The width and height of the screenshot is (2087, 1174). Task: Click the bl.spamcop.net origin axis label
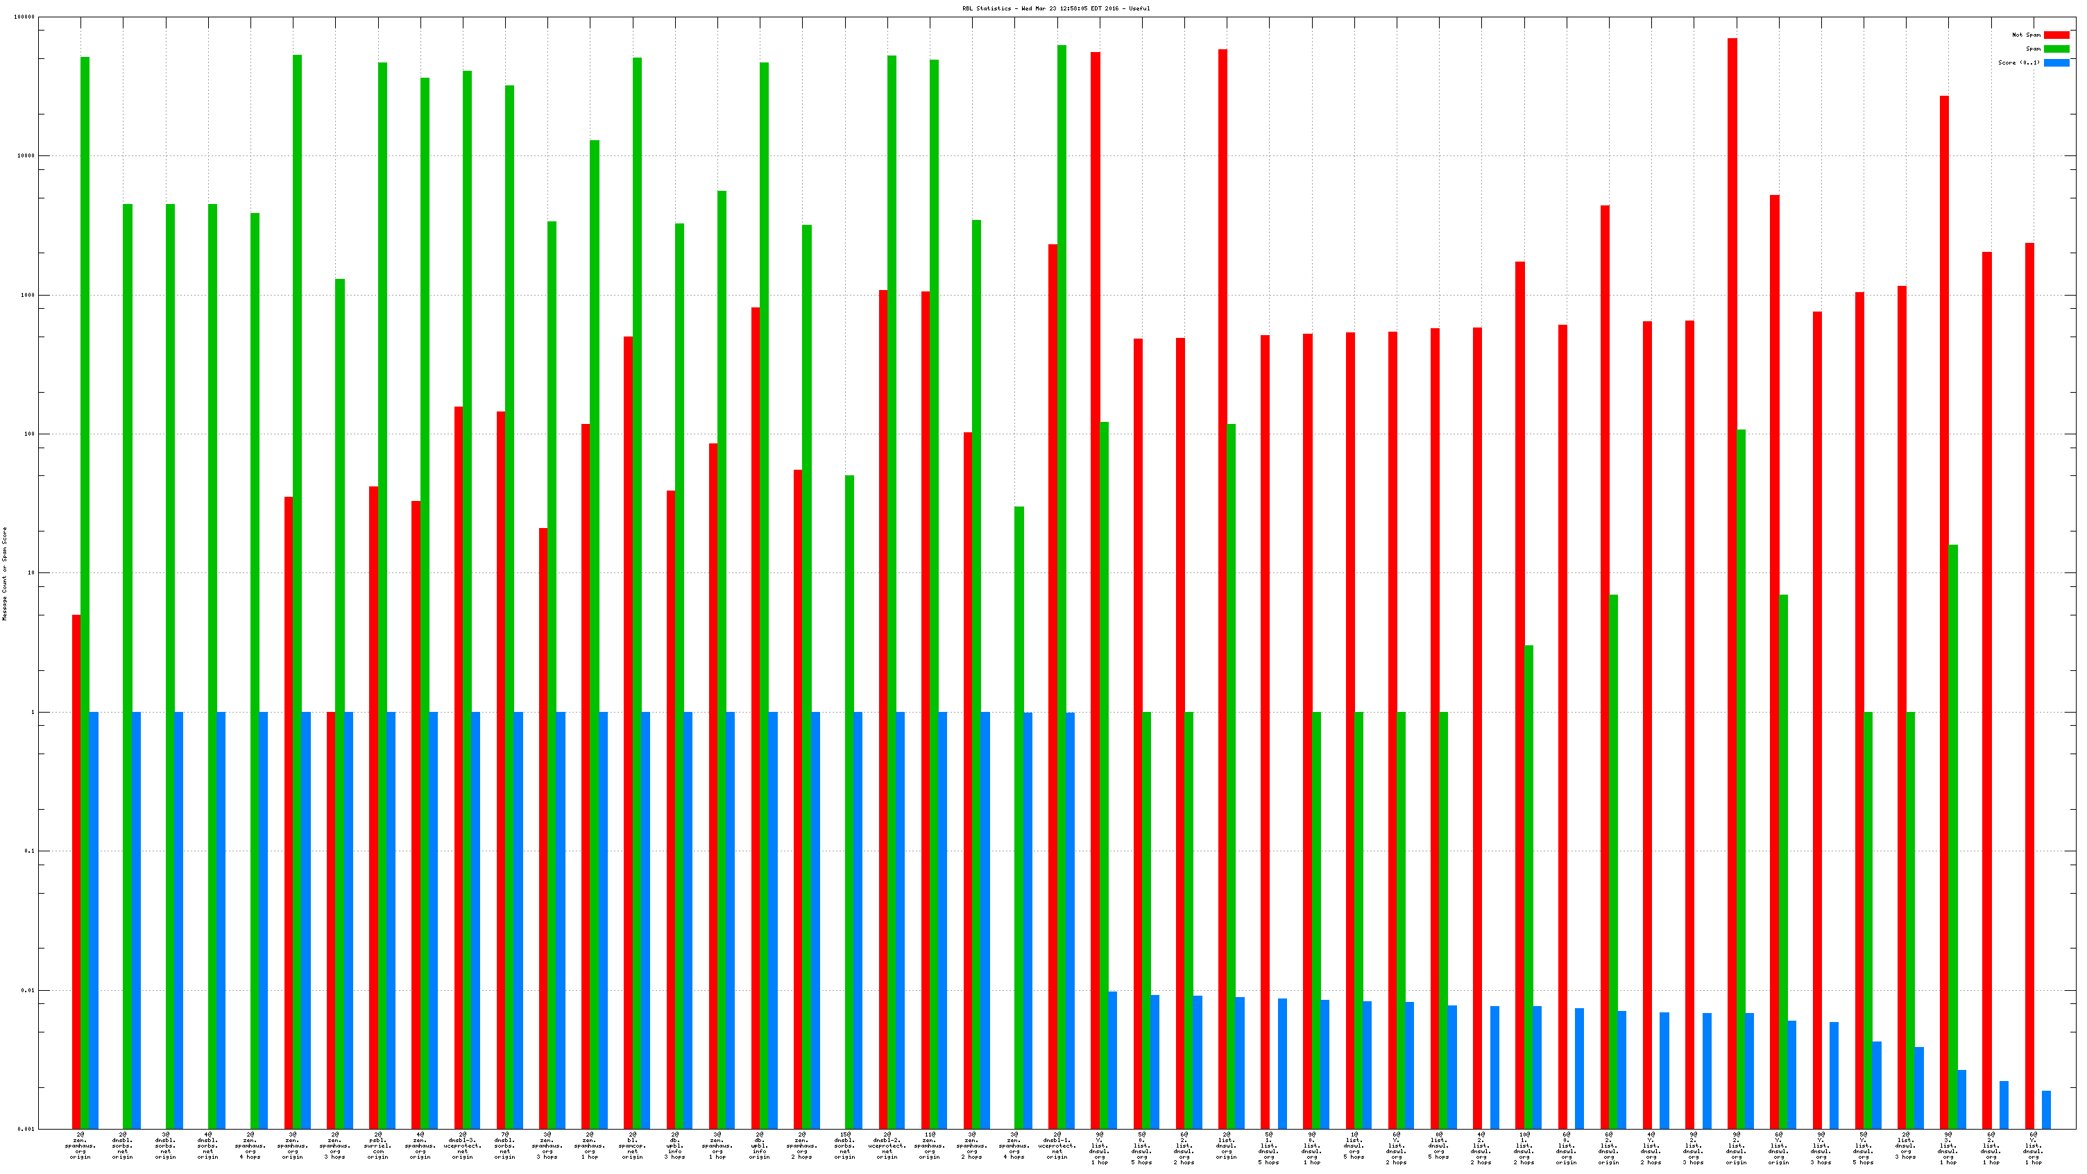coord(632,1146)
